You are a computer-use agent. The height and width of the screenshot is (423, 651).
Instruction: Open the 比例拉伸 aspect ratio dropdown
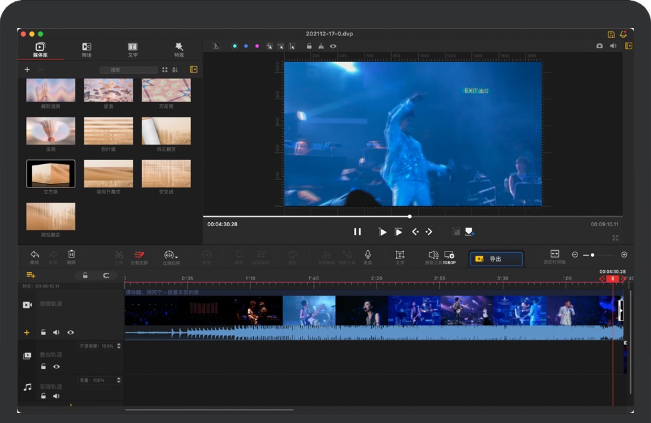pyautogui.click(x=171, y=256)
